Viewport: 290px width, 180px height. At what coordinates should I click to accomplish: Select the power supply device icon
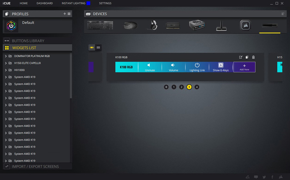pos(197,25)
